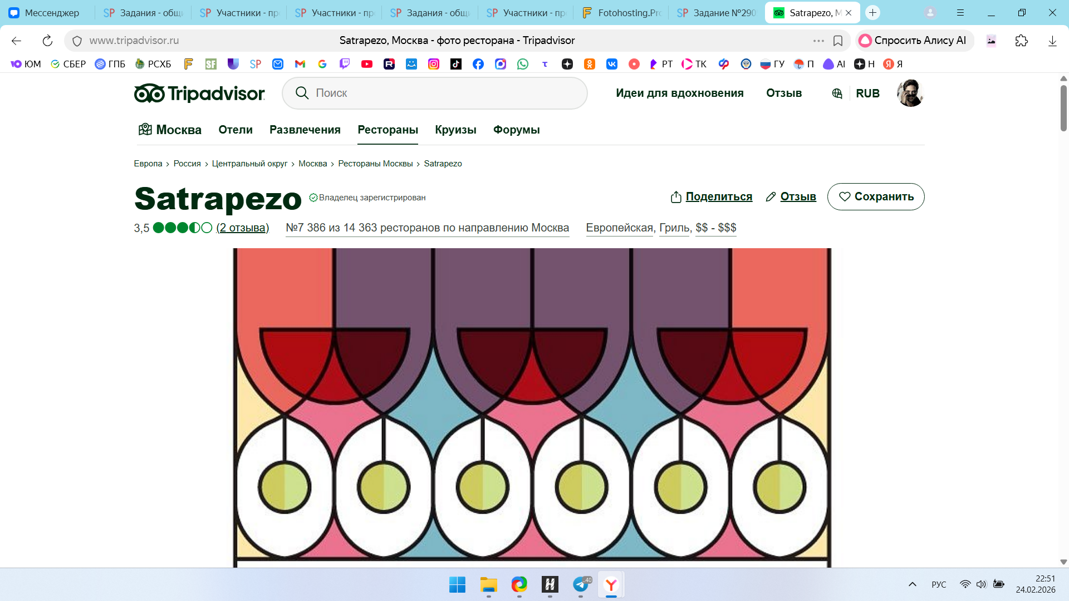This screenshot has height=601, width=1069.
Task: Open the RUB currency selector
Action: (x=867, y=93)
